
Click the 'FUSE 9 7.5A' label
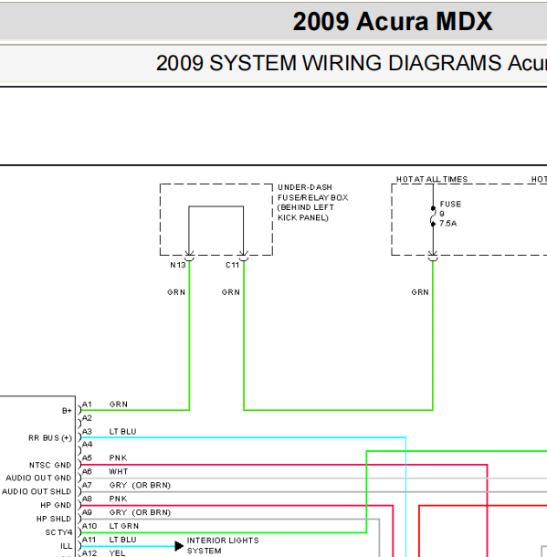pos(450,214)
